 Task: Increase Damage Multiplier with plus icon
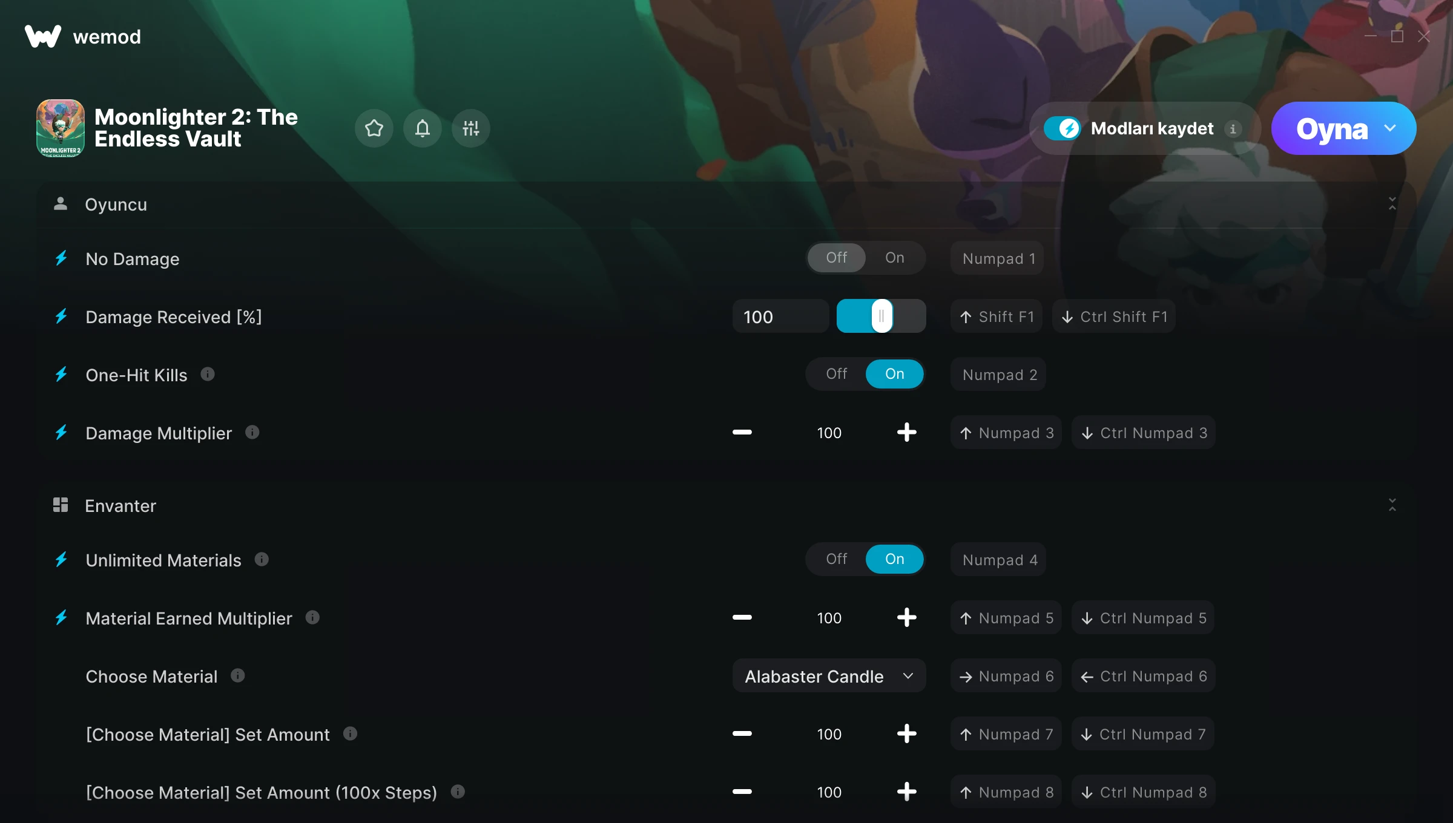click(x=906, y=432)
